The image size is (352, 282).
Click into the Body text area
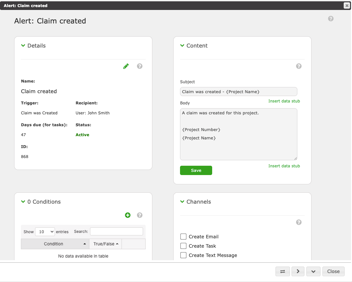click(x=239, y=134)
